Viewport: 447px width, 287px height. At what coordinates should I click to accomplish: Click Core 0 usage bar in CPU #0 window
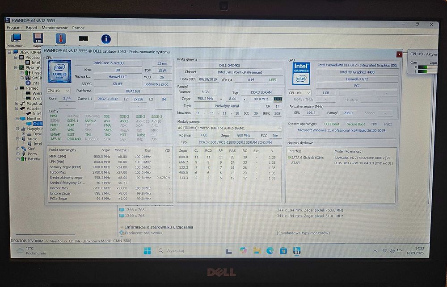tap(428, 67)
